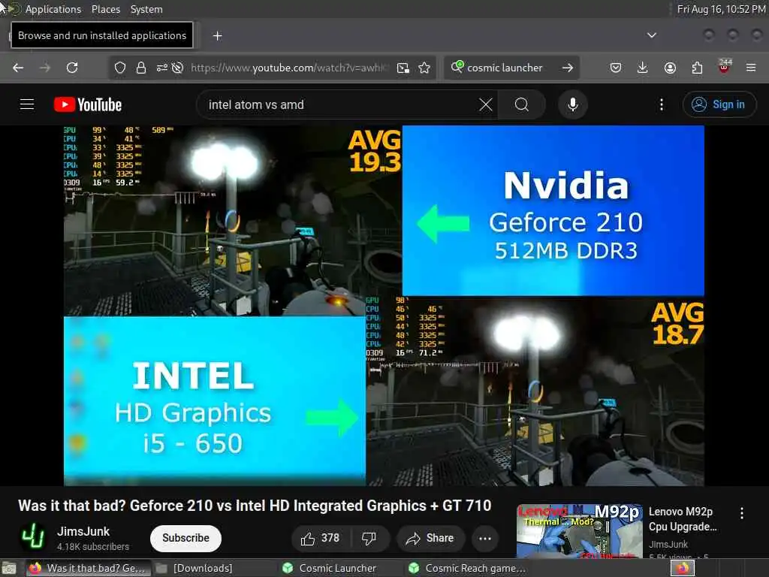Click the clock showing Fri Aug 16

(722, 9)
